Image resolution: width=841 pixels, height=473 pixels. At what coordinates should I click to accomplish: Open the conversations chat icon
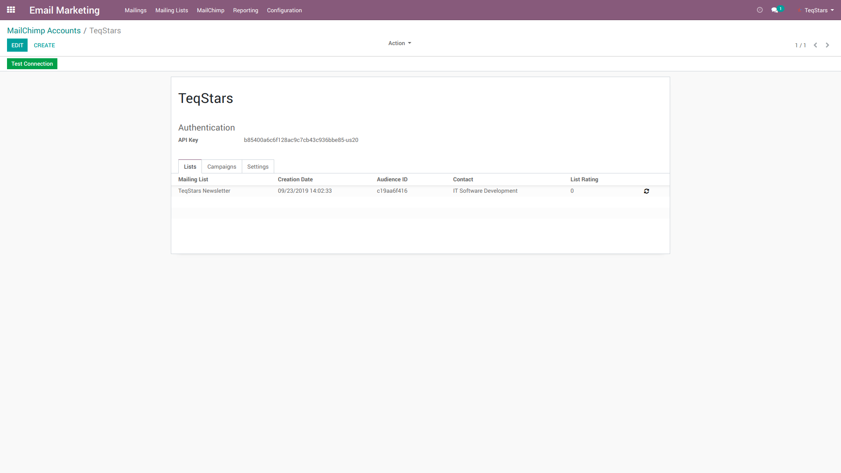[x=775, y=10]
